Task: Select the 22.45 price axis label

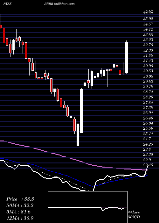Action: pyautogui.click(x=148, y=165)
